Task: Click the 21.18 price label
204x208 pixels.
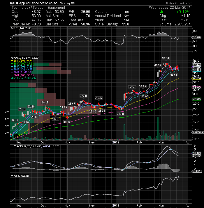Action: click(x=22, y=109)
